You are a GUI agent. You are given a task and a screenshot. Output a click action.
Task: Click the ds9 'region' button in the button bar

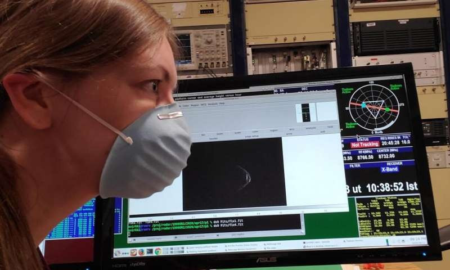(x=274, y=130)
